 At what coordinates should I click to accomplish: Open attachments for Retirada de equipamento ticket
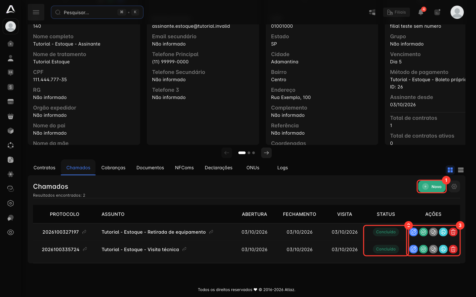pos(423,232)
